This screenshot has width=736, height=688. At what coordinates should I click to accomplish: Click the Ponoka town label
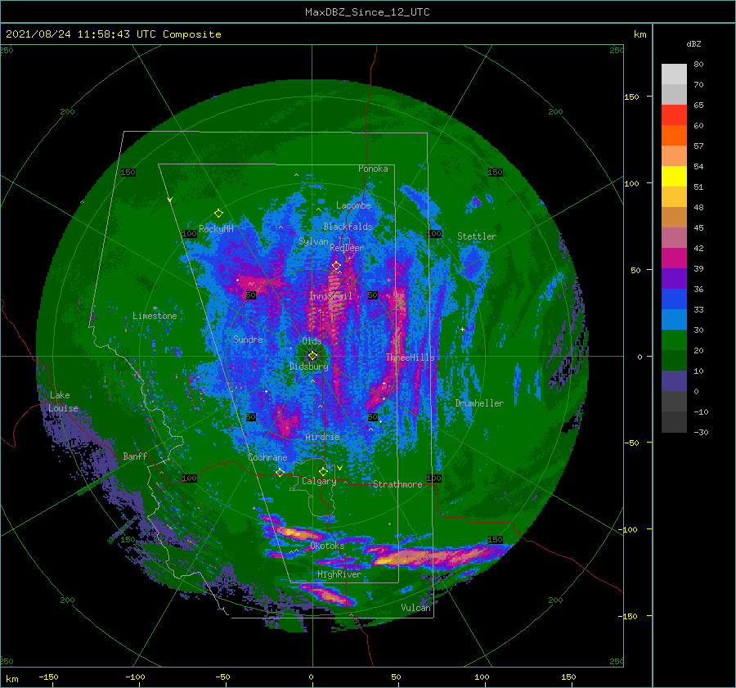point(373,169)
